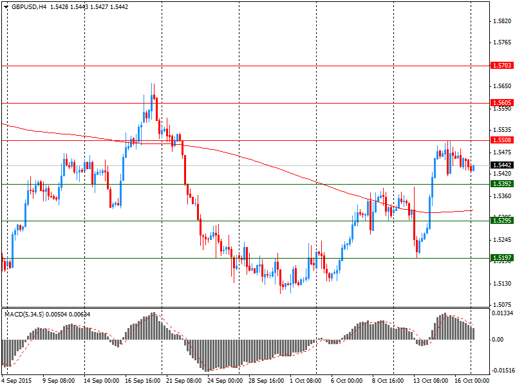Click the 1.5360 price scale value
The height and width of the screenshot is (386, 515).
503,196
